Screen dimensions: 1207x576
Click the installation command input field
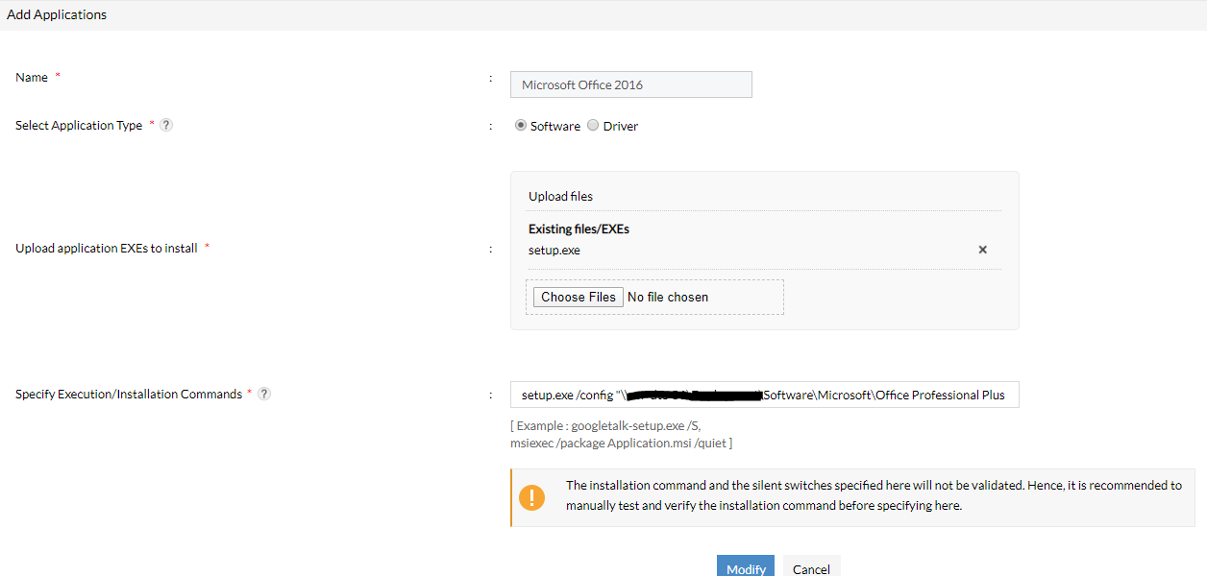pyautogui.click(x=765, y=395)
